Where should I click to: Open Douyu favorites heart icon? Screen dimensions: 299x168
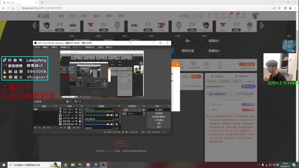coord(216,15)
